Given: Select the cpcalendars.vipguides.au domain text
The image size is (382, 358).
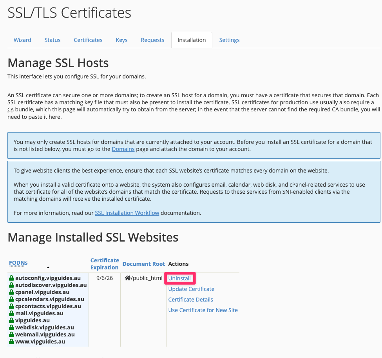Looking at the screenshot, I should pos(50,299).
